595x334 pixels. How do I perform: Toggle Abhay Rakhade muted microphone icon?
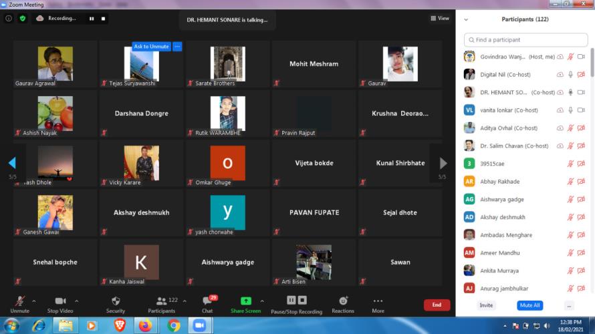pos(570,182)
